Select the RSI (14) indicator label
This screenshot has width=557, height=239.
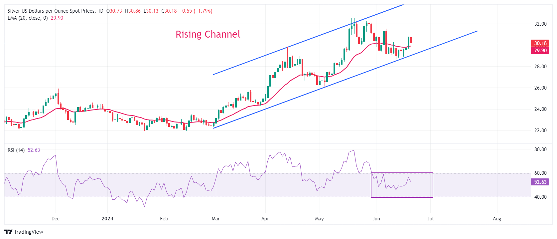16,150
